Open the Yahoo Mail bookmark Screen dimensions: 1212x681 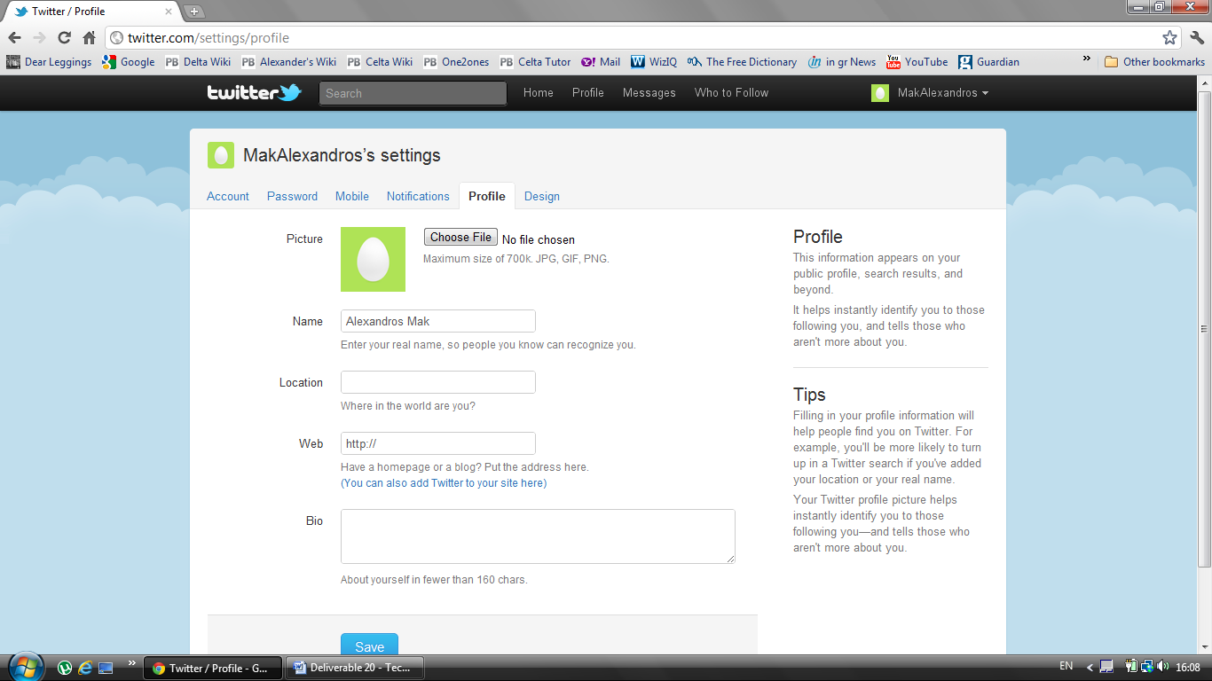[601, 62]
